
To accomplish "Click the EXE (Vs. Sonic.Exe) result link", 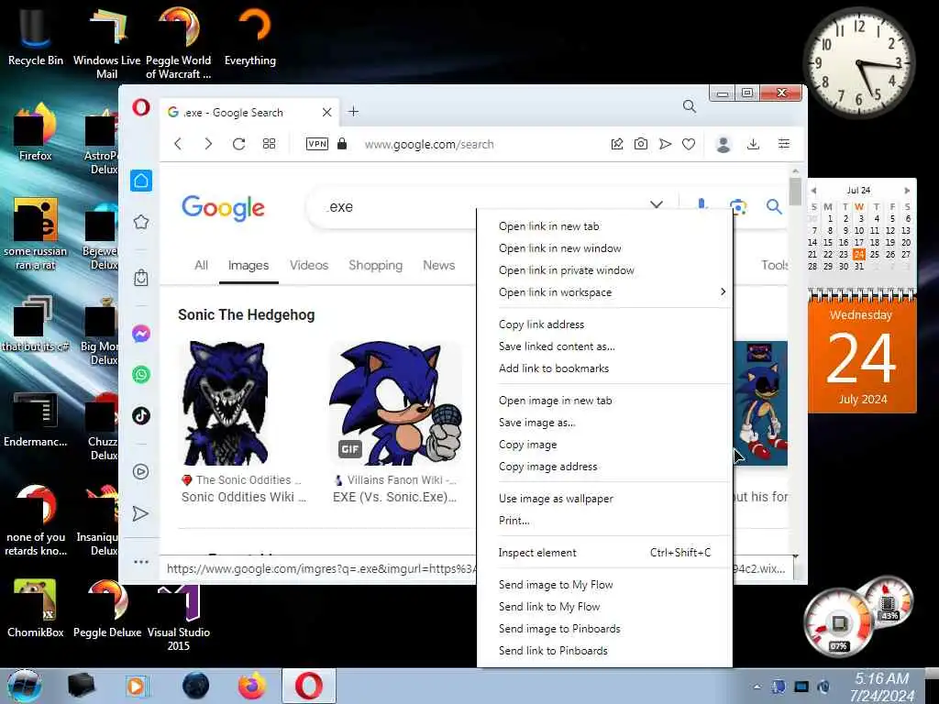I will pyautogui.click(x=394, y=497).
